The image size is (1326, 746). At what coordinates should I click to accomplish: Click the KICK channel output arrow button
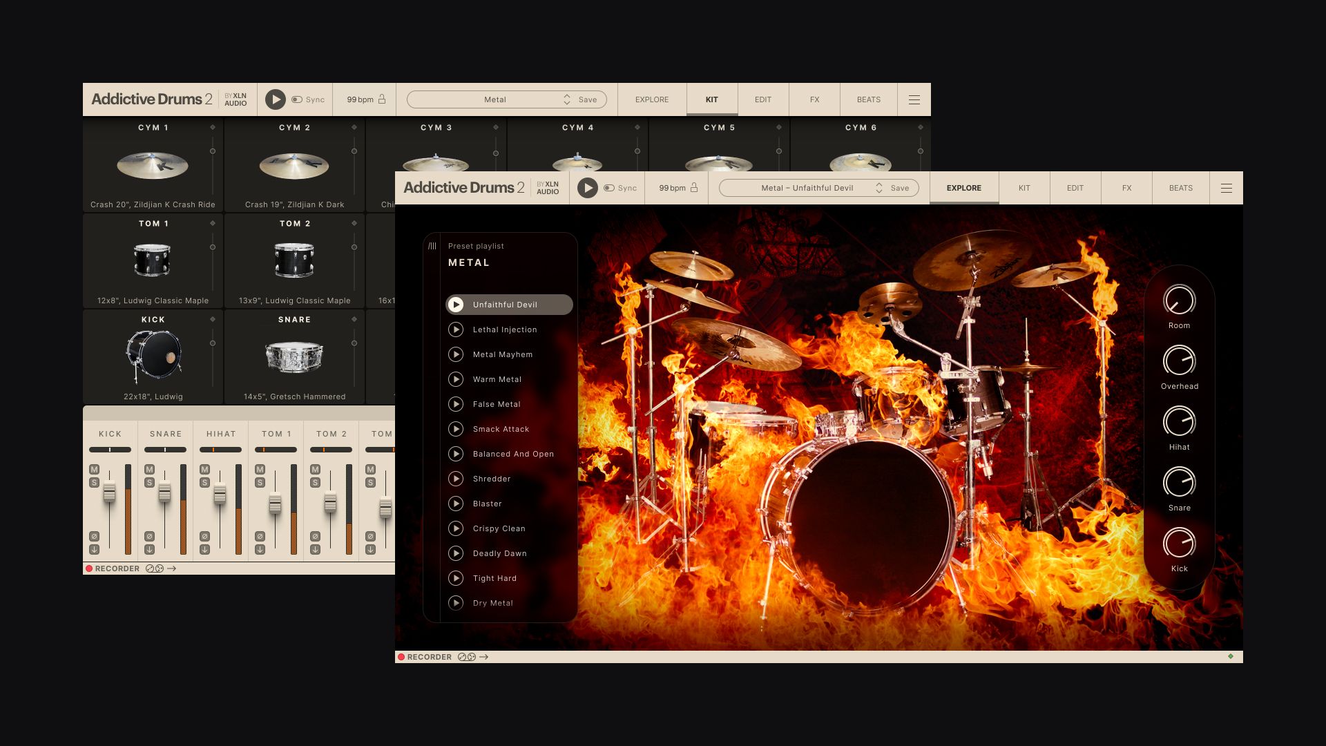[x=94, y=550]
